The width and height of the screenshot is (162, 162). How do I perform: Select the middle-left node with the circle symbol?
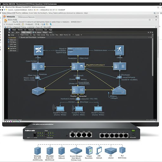coord(38,66)
